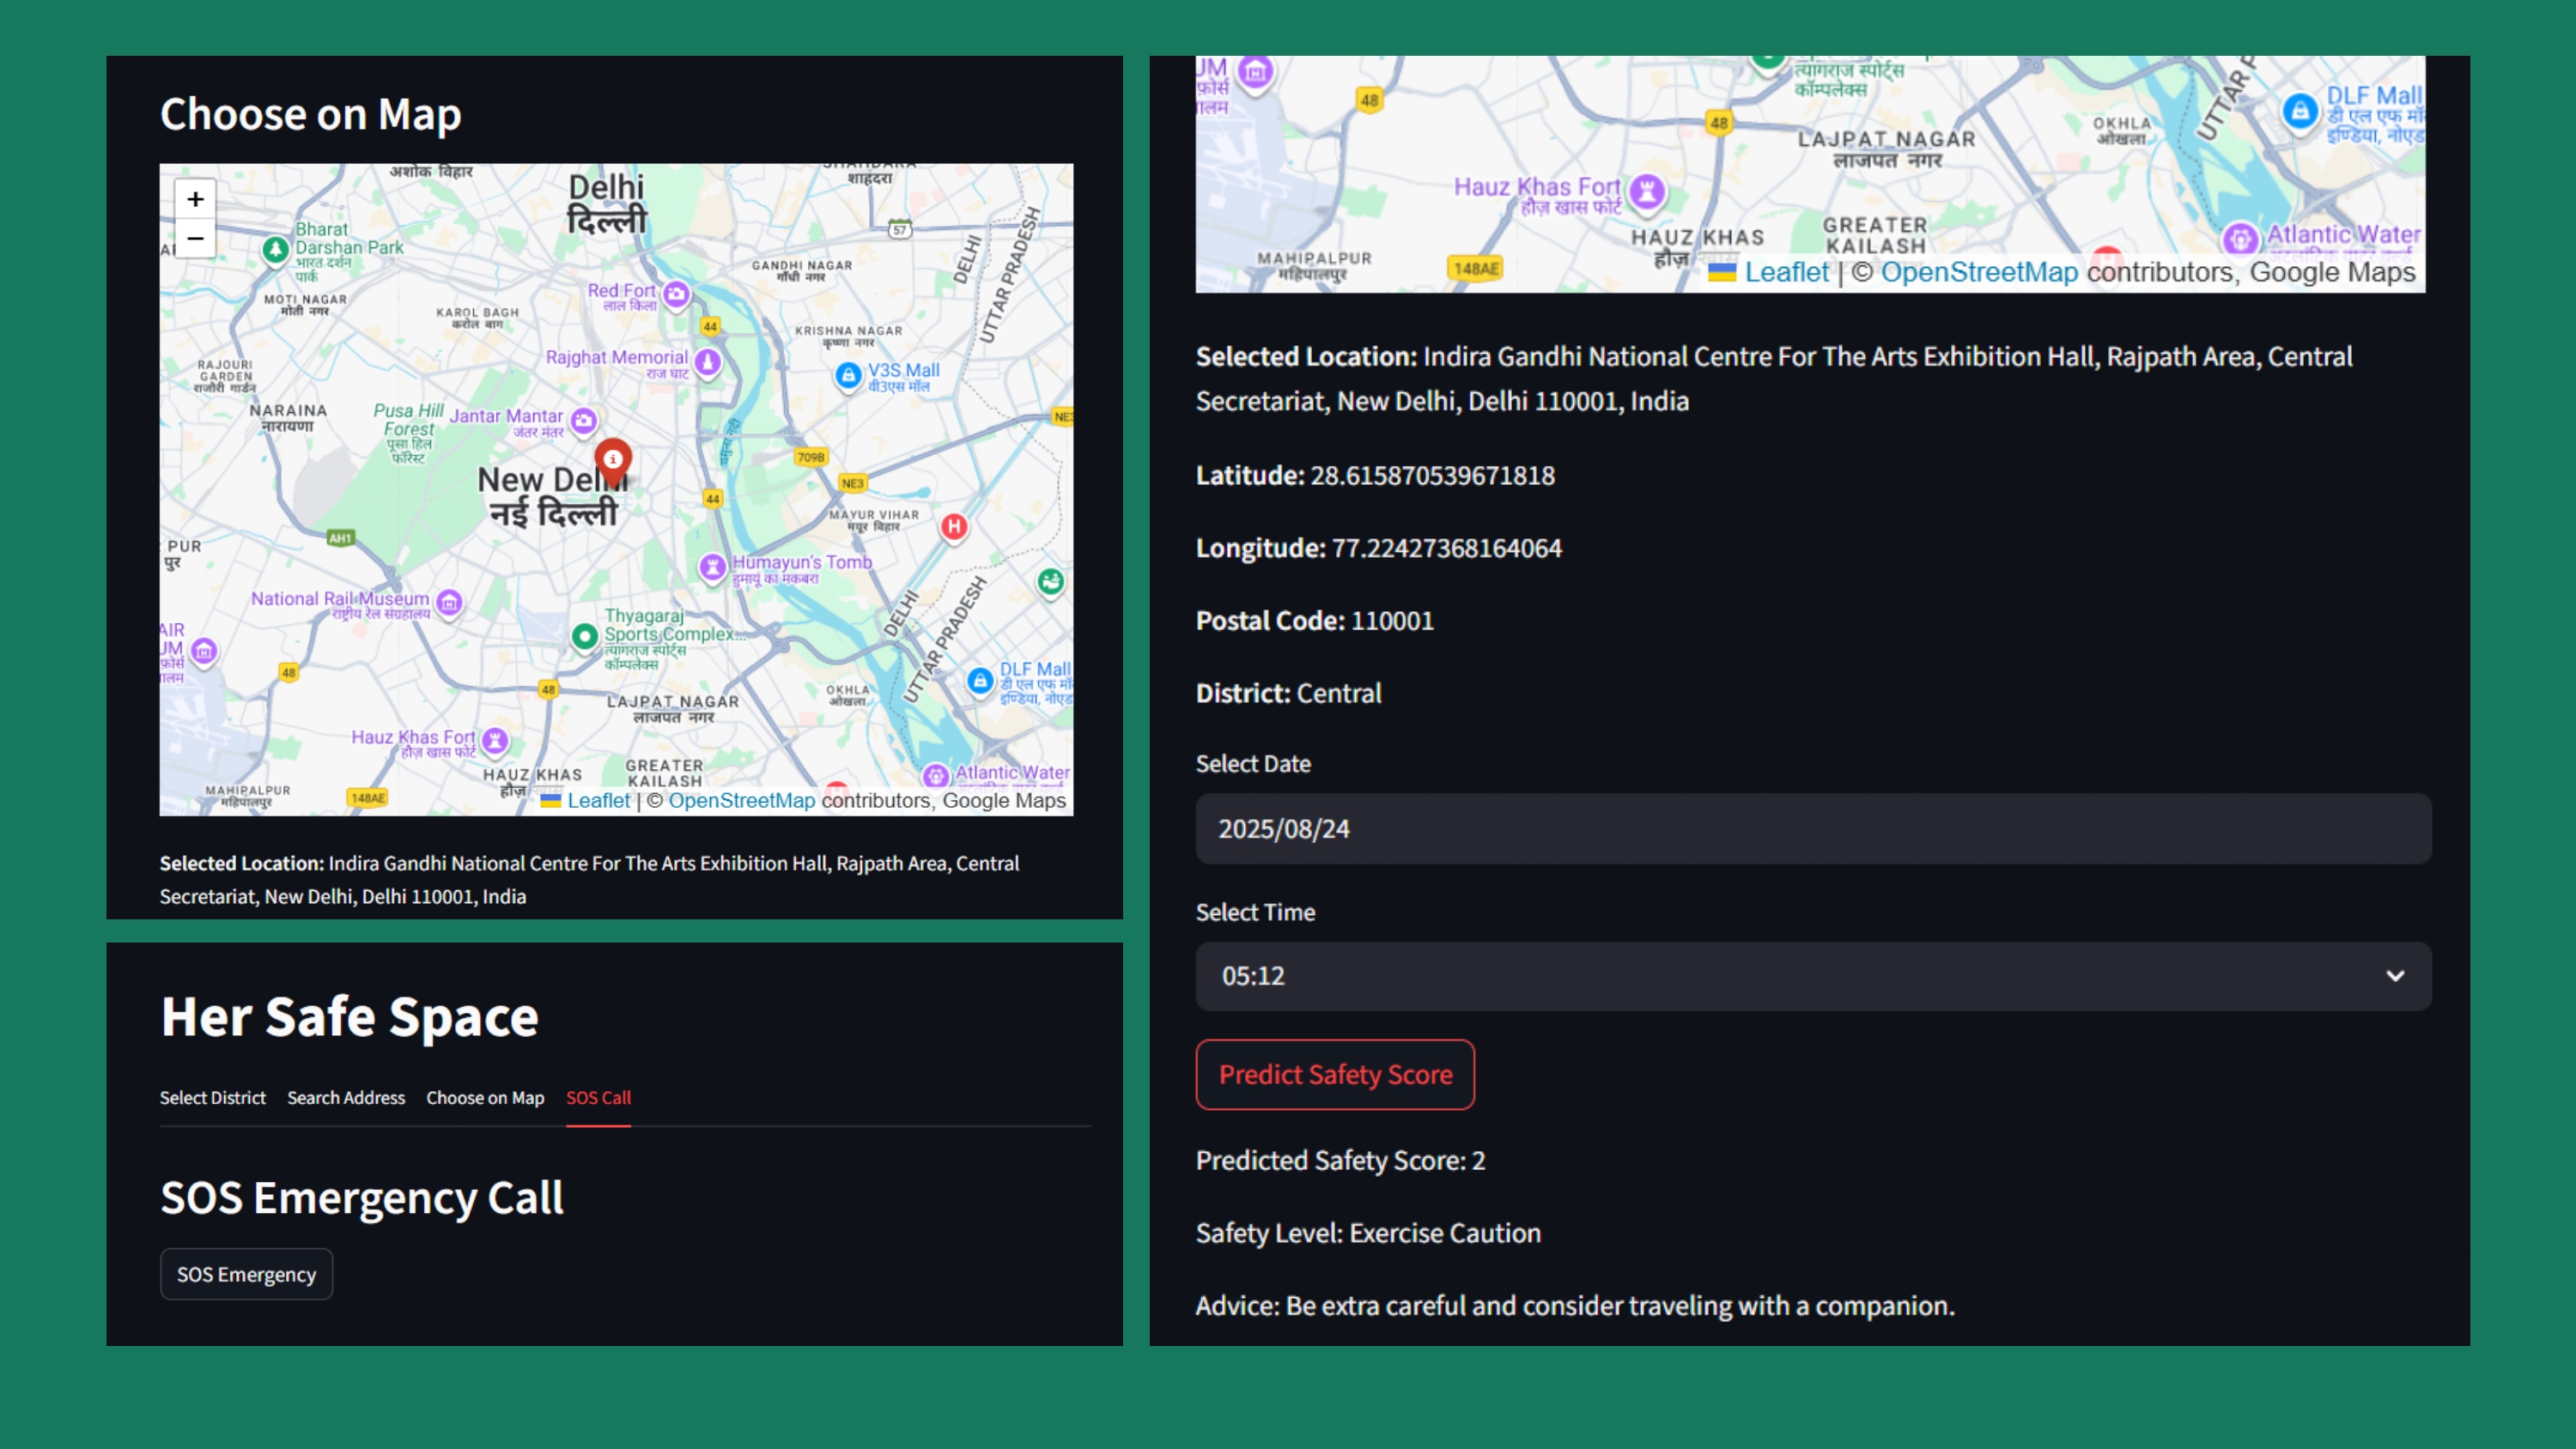2576x1449 pixels.
Task: Click the Jantar Mantar landmark icon
Action: click(584, 420)
